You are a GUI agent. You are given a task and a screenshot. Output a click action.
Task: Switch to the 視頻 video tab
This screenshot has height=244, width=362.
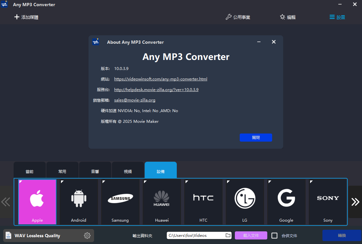pos(128,171)
